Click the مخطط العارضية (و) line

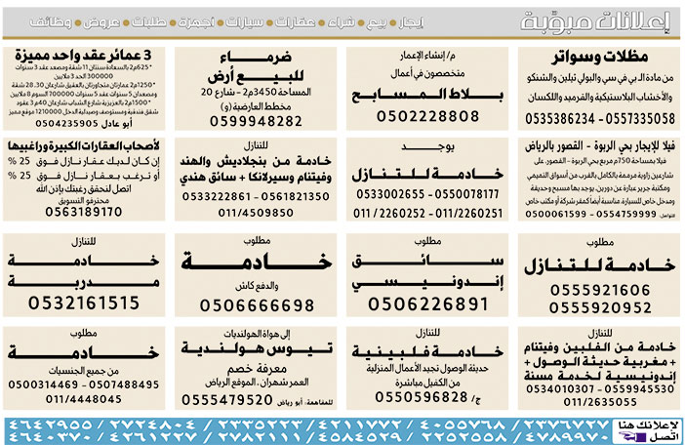coord(256,106)
